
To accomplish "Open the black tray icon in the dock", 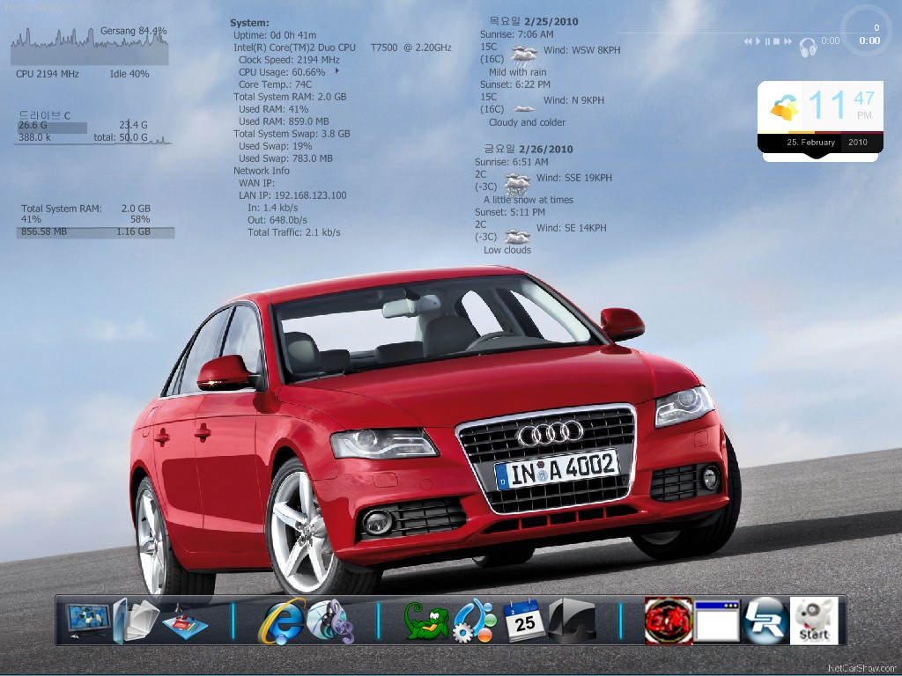I will [571, 621].
